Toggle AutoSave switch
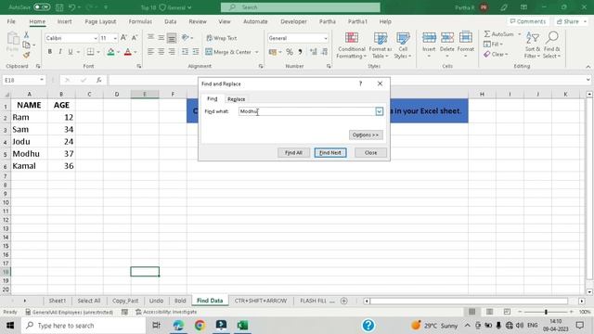594x334 pixels. (x=42, y=7)
